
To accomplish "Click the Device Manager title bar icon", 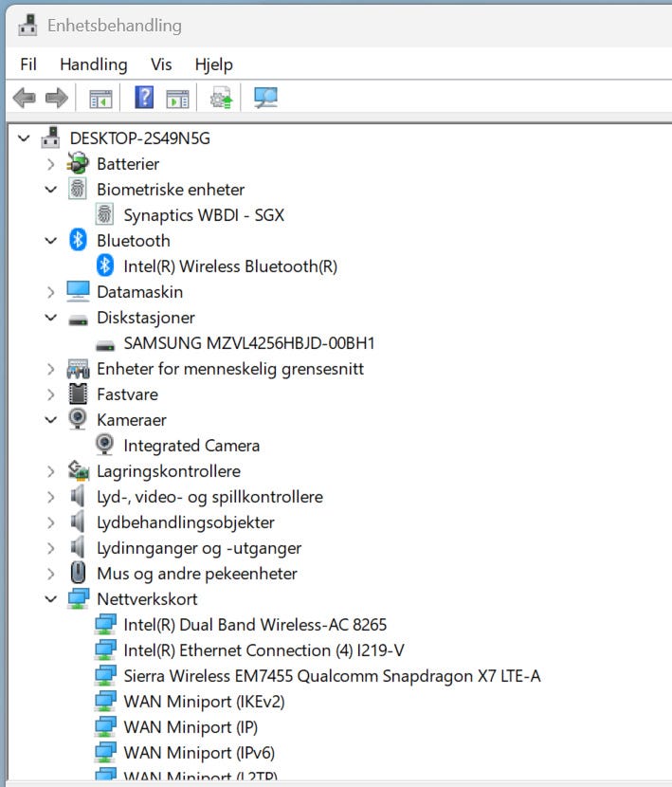I will coord(27,25).
